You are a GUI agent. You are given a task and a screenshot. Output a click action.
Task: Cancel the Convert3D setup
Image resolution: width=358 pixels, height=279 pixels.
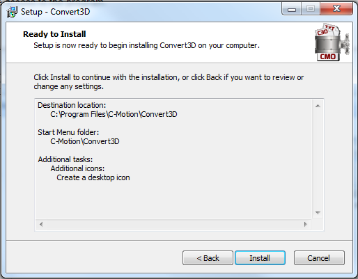(319, 257)
